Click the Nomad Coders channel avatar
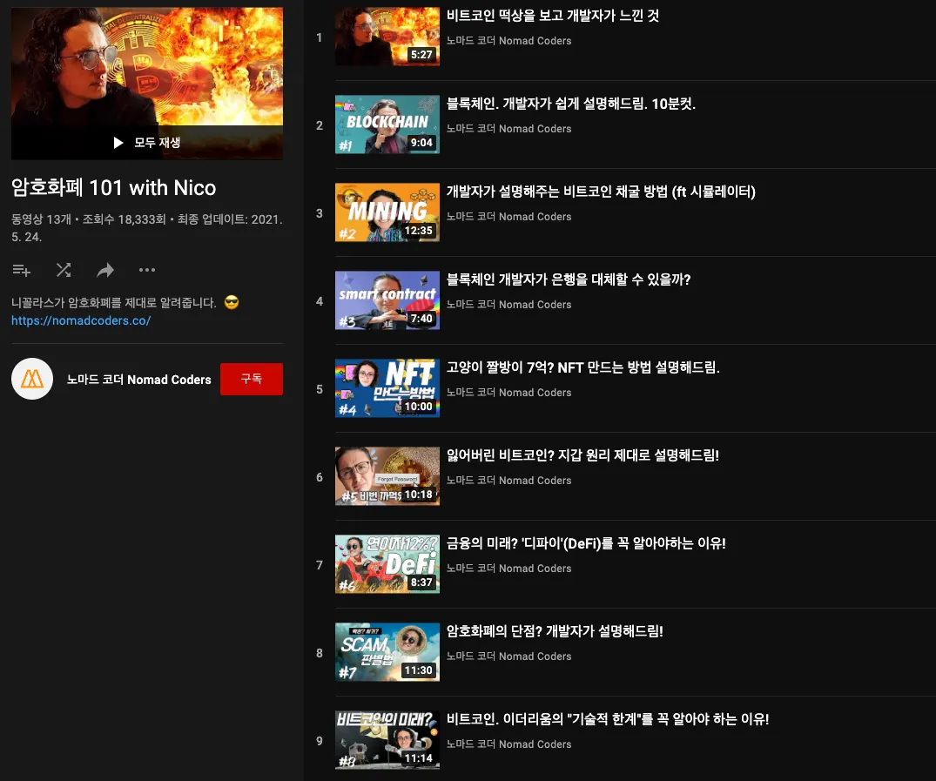The image size is (936, 781). click(32, 379)
